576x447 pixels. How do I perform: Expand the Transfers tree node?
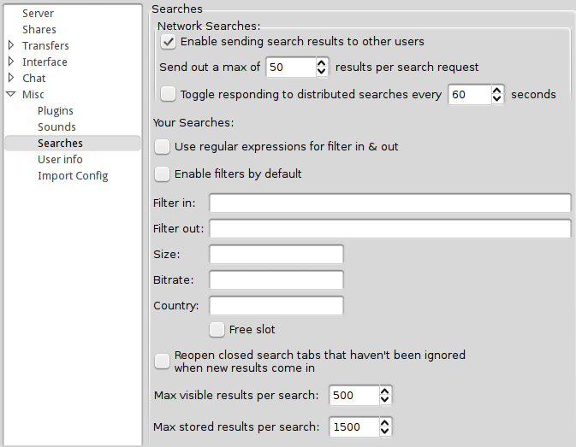(11, 45)
